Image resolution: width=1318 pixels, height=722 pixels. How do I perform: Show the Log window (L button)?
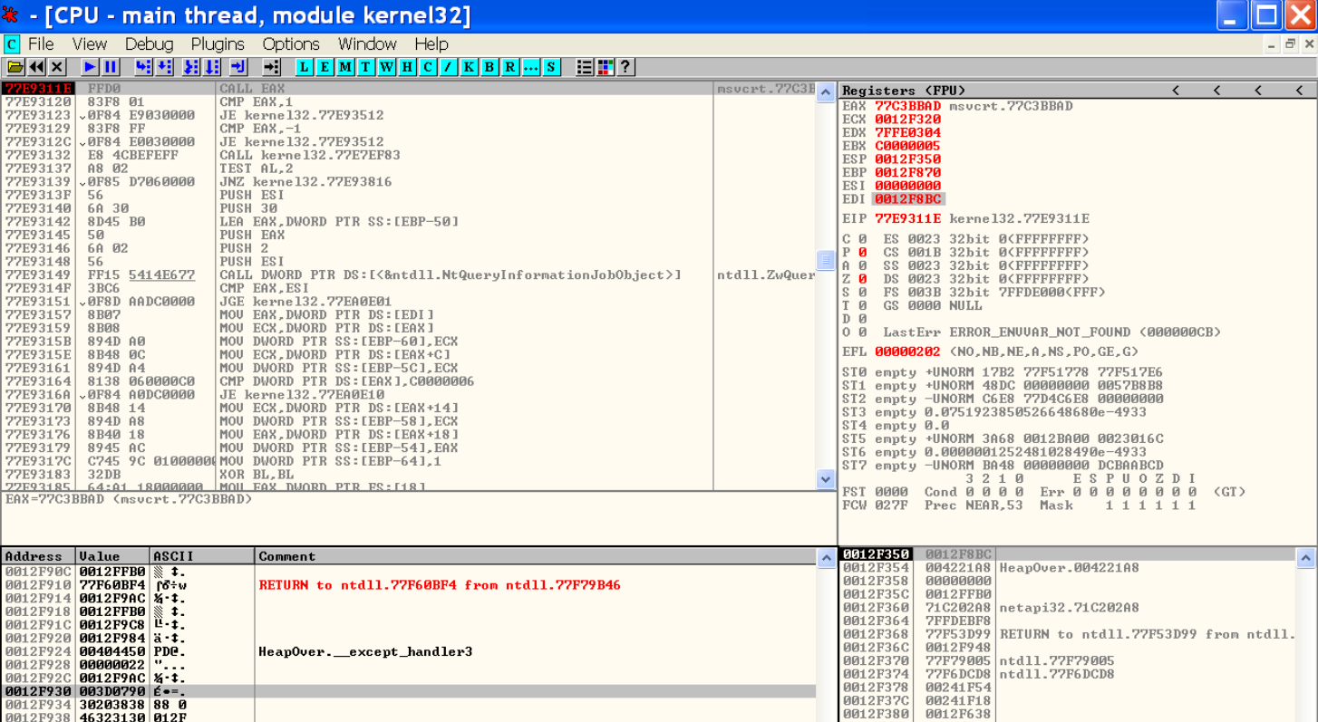[x=304, y=67]
